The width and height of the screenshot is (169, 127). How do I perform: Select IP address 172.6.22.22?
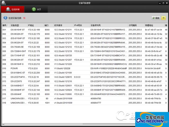(33, 43)
